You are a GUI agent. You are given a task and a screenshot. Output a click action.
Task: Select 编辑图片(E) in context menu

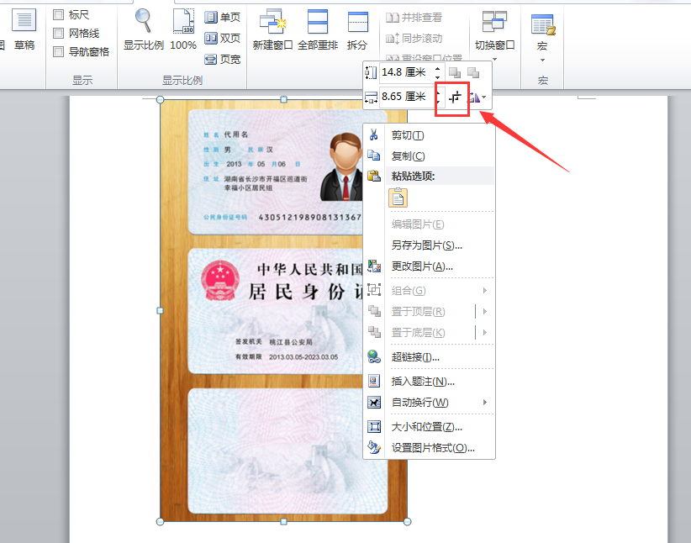[x=430, y=224]
